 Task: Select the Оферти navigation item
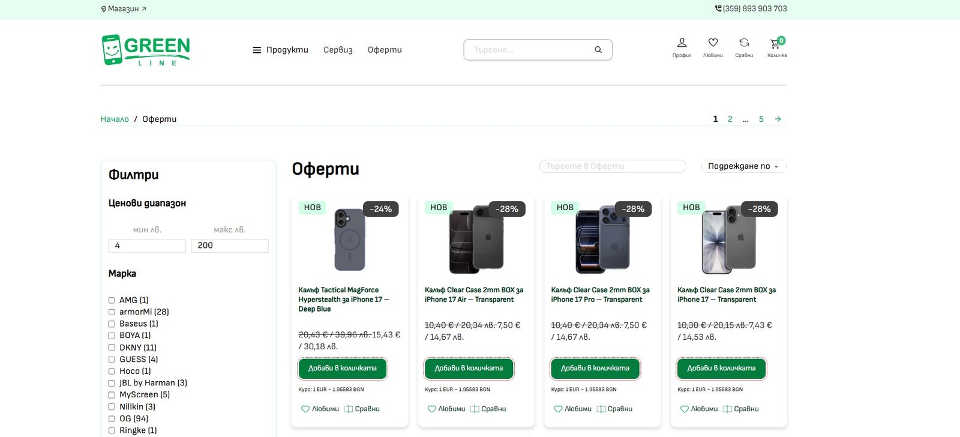tap(385, 50)
